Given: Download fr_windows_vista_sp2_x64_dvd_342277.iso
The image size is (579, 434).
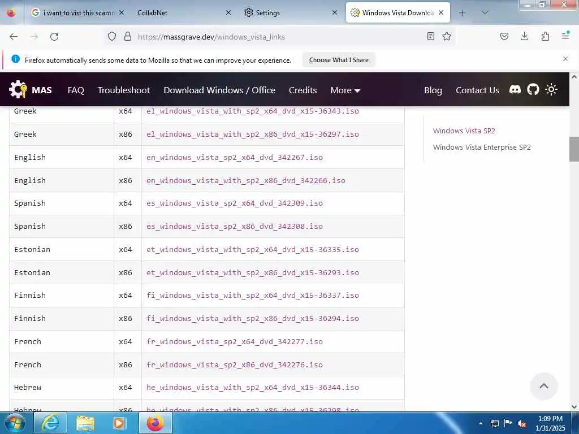Looking at the screenshot, I should point(235,341).
